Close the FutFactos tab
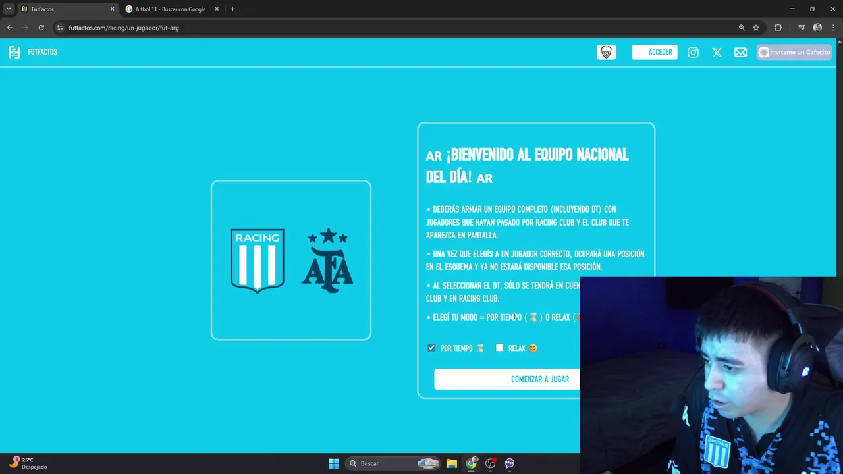 point(112,9)
